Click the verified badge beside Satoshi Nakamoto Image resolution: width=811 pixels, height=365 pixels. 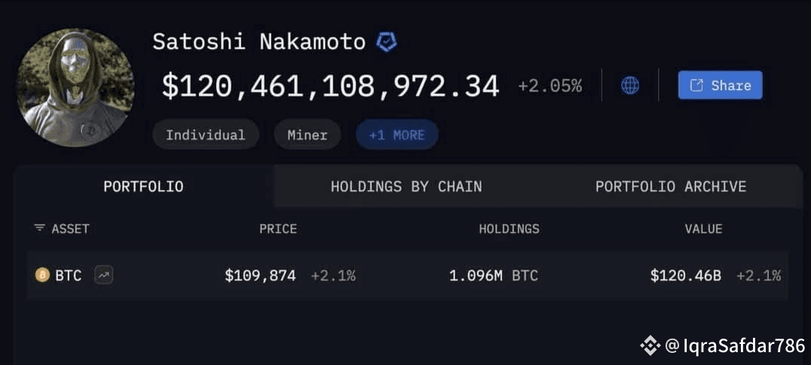coord(386,41)
